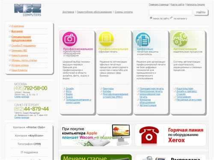Select the 'по каталогу' radio button

coord(172,18)
